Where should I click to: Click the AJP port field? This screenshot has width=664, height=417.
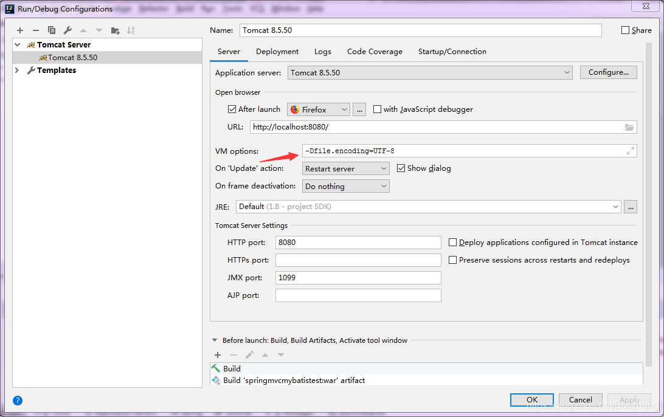[x=358, y=295]
